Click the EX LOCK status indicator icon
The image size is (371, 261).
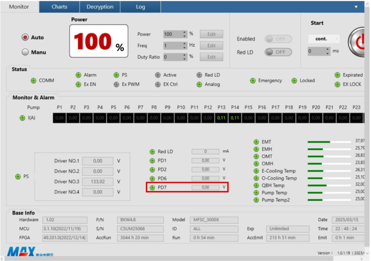point(338,84)
